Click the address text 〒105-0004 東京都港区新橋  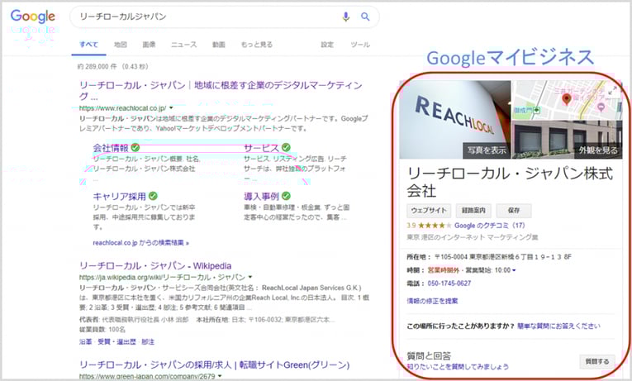coord(503,257)
